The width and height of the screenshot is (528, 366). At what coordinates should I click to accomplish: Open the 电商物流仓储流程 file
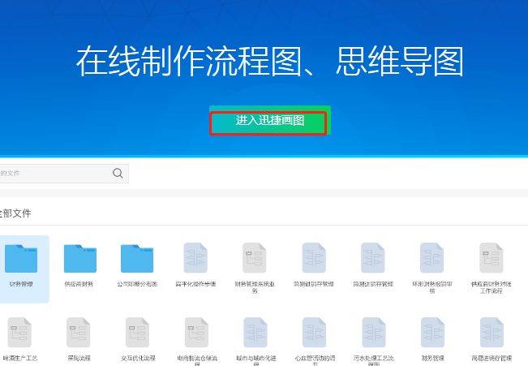point(196,333)
